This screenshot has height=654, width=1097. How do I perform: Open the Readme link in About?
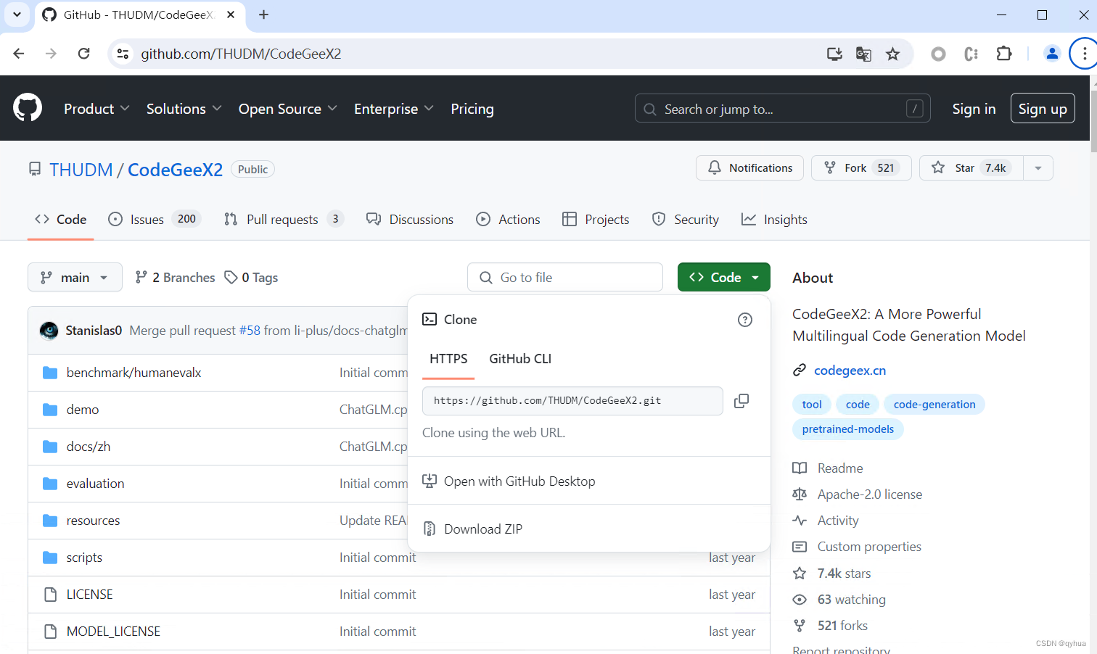pyautogui.click(x=828, y=468)
